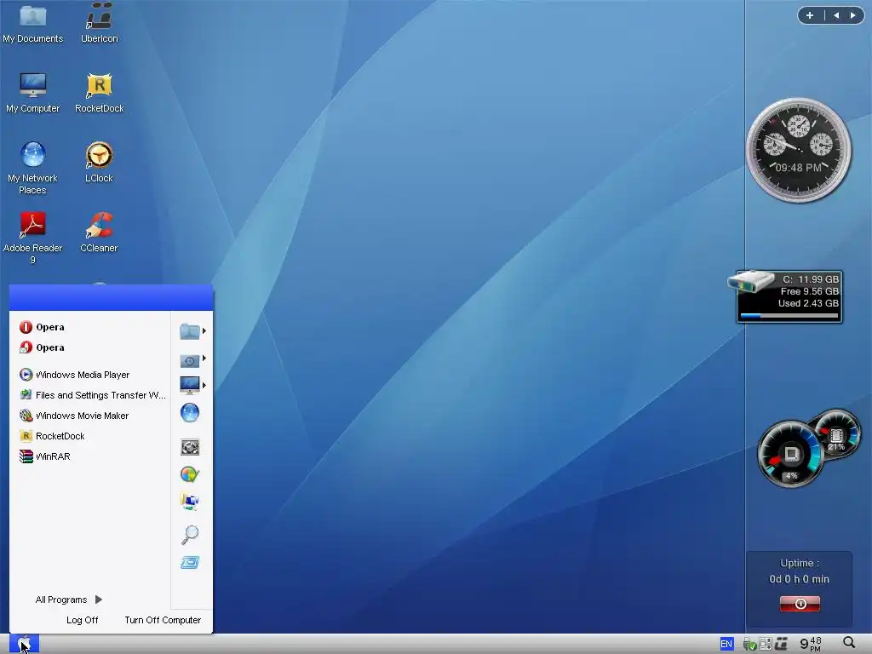Open Search magnifier icon in Start menu
This screenshot has height=654, width=872.
(x=190, y=535)
